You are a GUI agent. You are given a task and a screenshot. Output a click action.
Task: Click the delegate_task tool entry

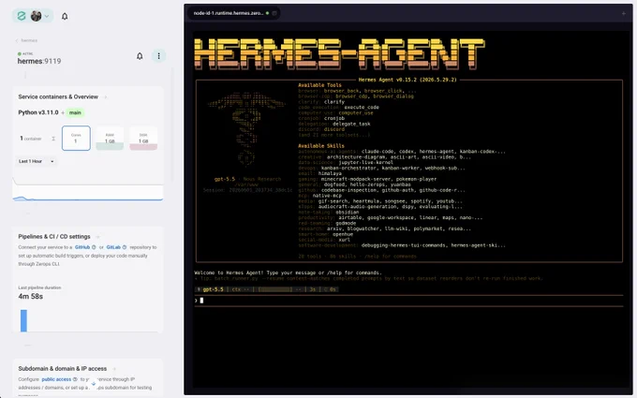pyautogui.click(x=351, y=124)
